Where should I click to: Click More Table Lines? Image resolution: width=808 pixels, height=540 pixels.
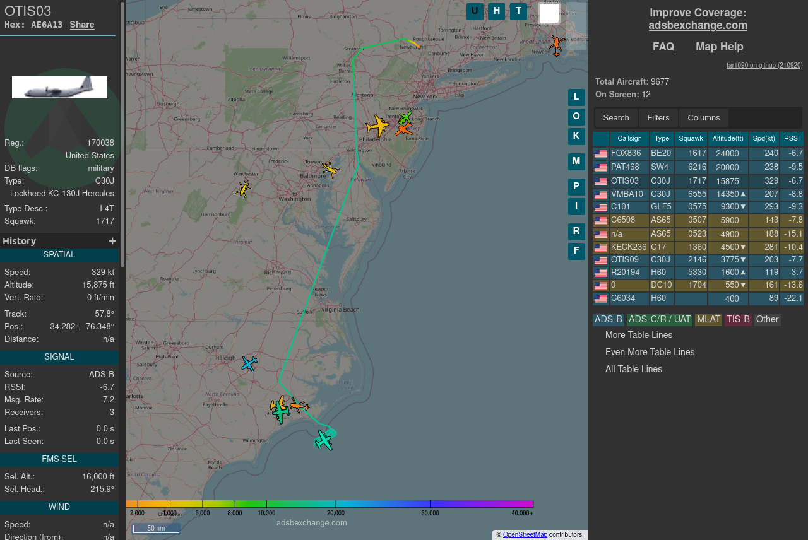coord(639,335)
